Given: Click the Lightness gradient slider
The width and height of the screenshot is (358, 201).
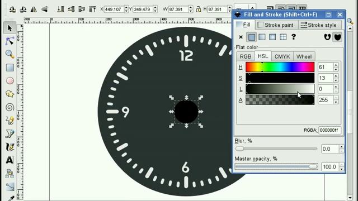Looking at the screenshot, I should click(280, 89).
